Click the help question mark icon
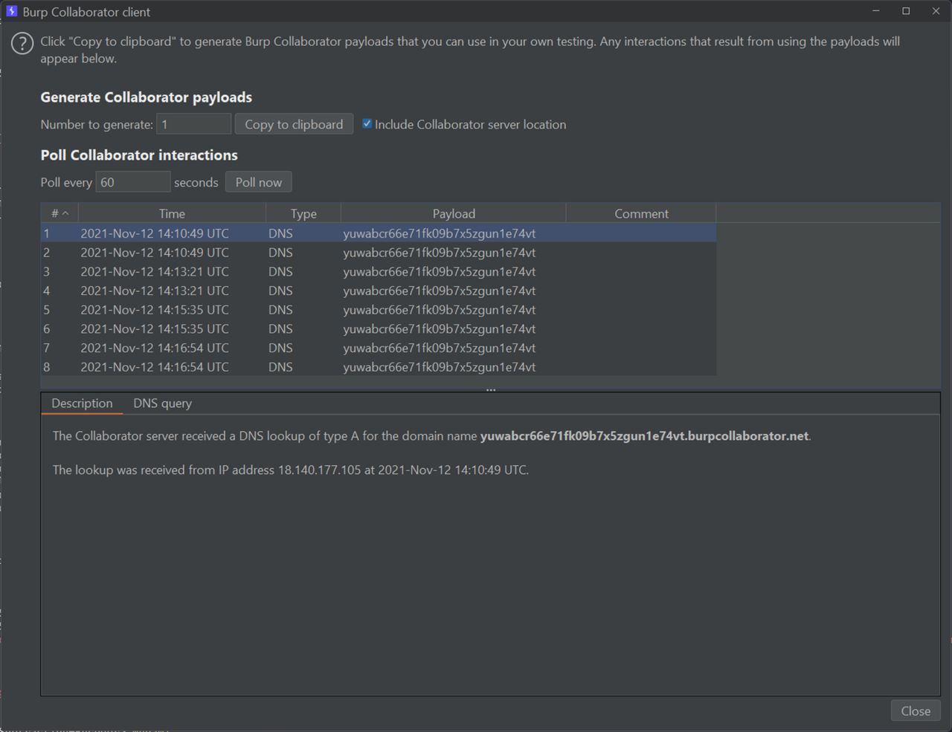 point(22,44)
